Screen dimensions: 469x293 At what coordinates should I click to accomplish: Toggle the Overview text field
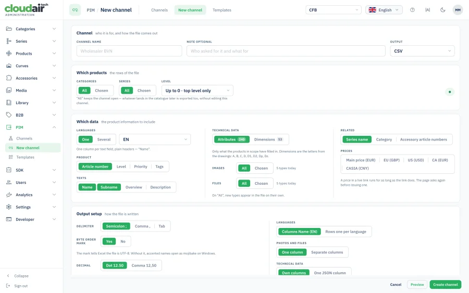(x=134, y=187)
